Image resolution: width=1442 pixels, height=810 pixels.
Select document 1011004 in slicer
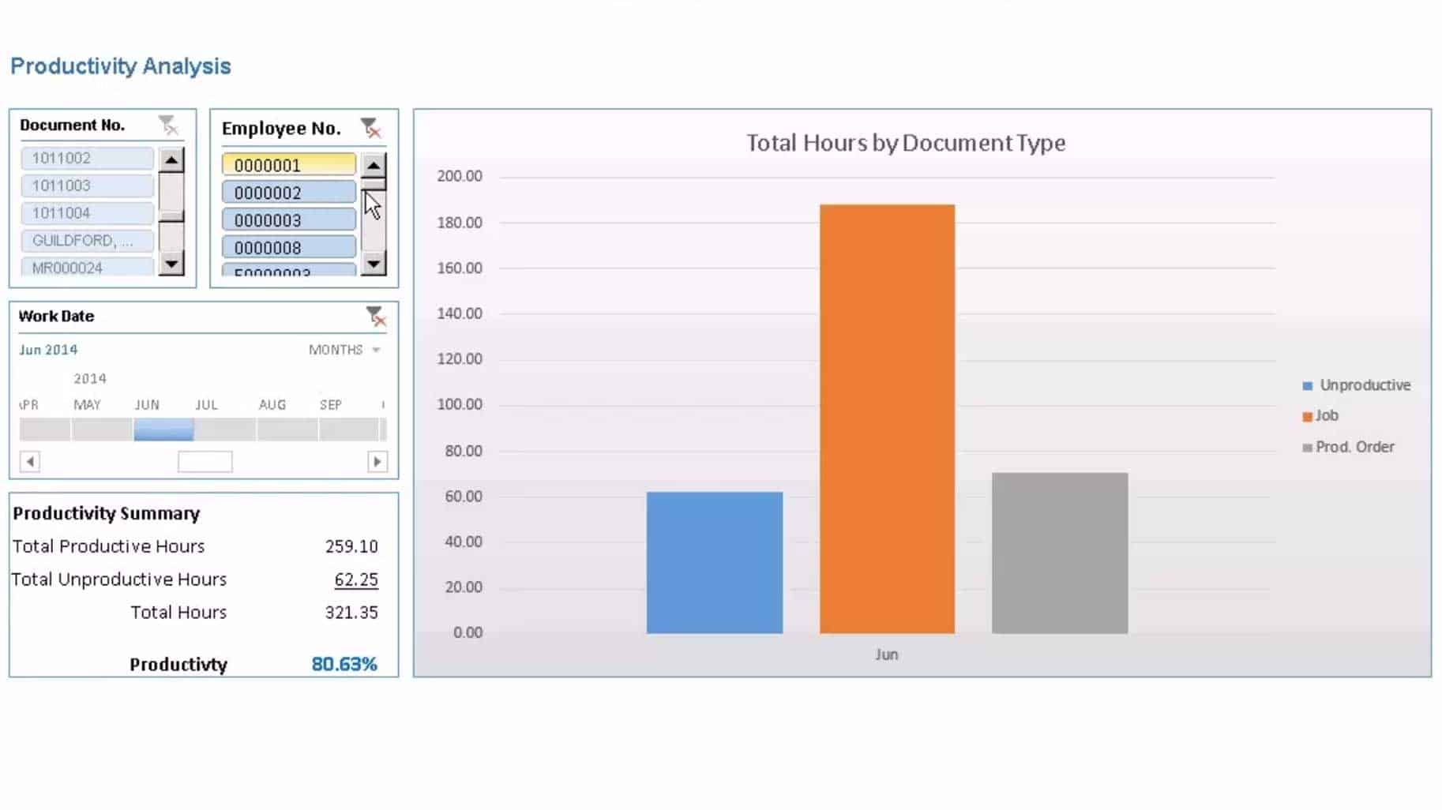(87, 213)
